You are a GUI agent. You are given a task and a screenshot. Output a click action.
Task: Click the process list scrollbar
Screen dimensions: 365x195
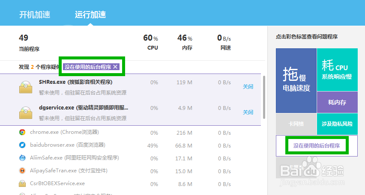coord(264,97)
